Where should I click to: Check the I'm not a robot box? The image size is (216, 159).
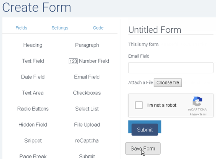(x=139, y=105)
